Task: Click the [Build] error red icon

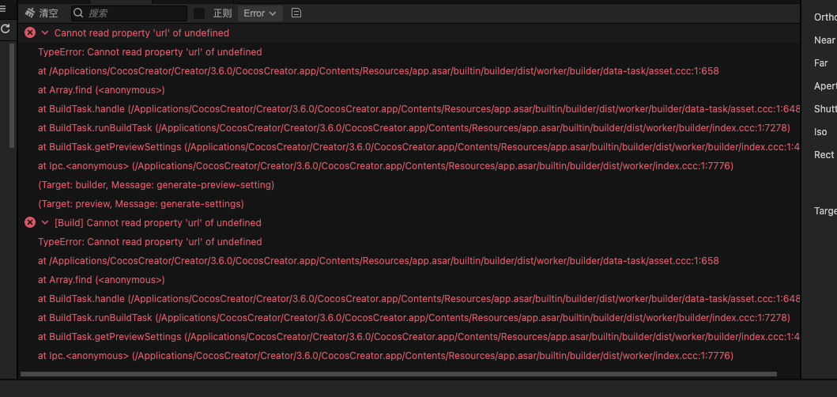Action: tap(30, 223)
